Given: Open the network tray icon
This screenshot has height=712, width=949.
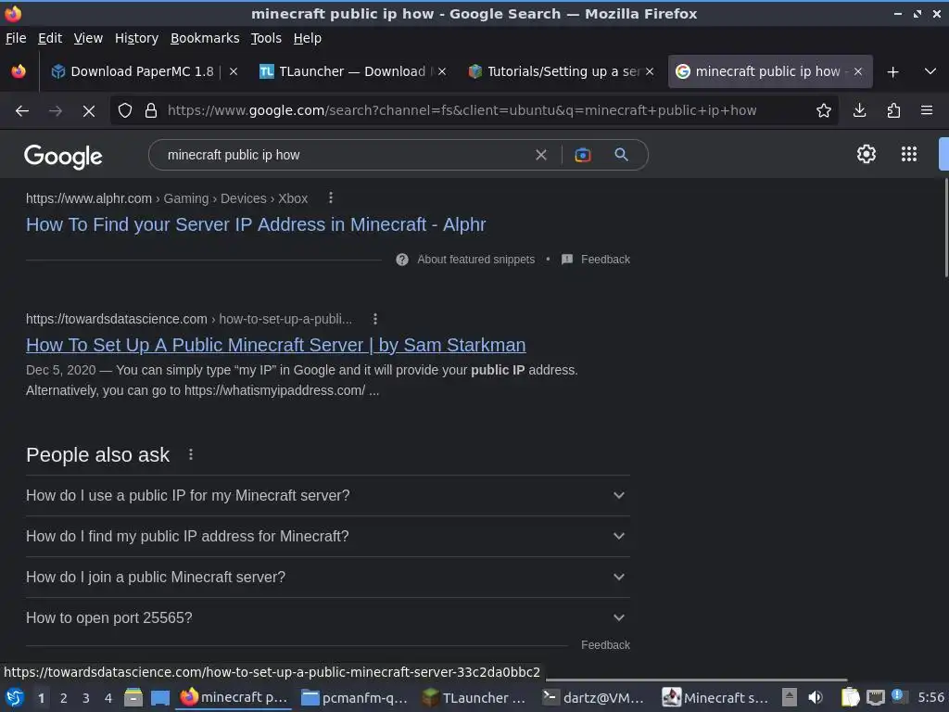Looking at the screenshot, I should click(x=875, y=697).
